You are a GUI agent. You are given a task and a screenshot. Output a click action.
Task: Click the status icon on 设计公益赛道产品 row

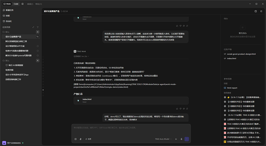(38, 37)
